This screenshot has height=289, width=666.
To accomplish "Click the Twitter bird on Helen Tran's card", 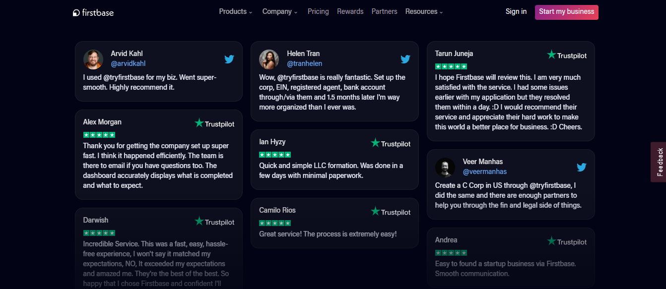I will point(405,58).
